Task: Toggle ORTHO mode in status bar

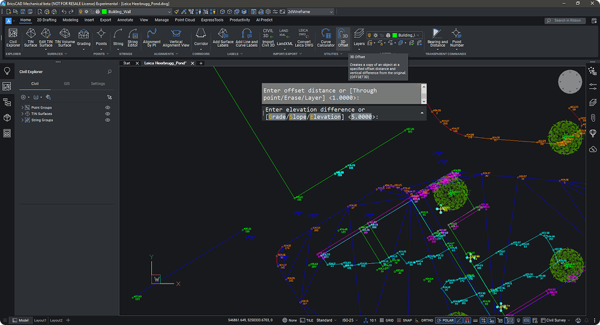Action: [427, 320]
